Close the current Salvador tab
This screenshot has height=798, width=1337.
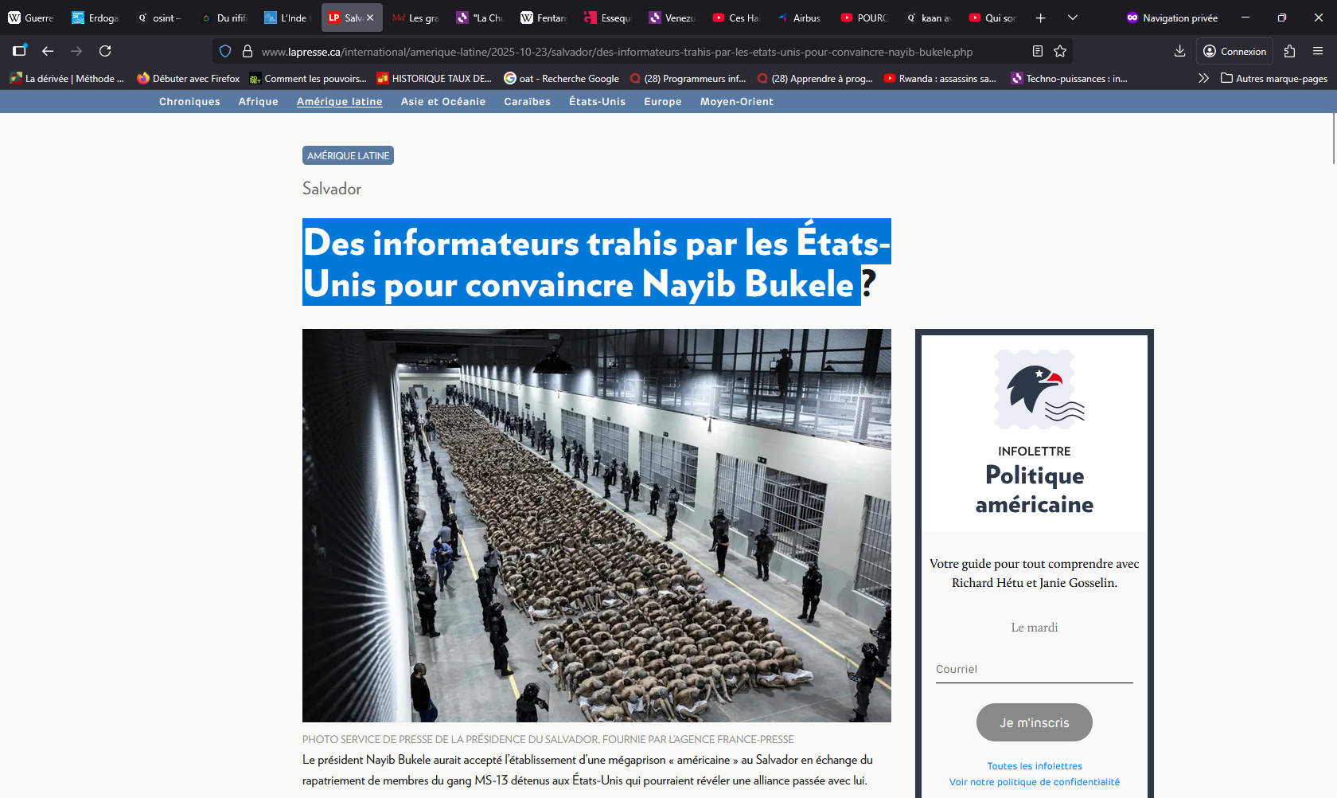point(370,18)
